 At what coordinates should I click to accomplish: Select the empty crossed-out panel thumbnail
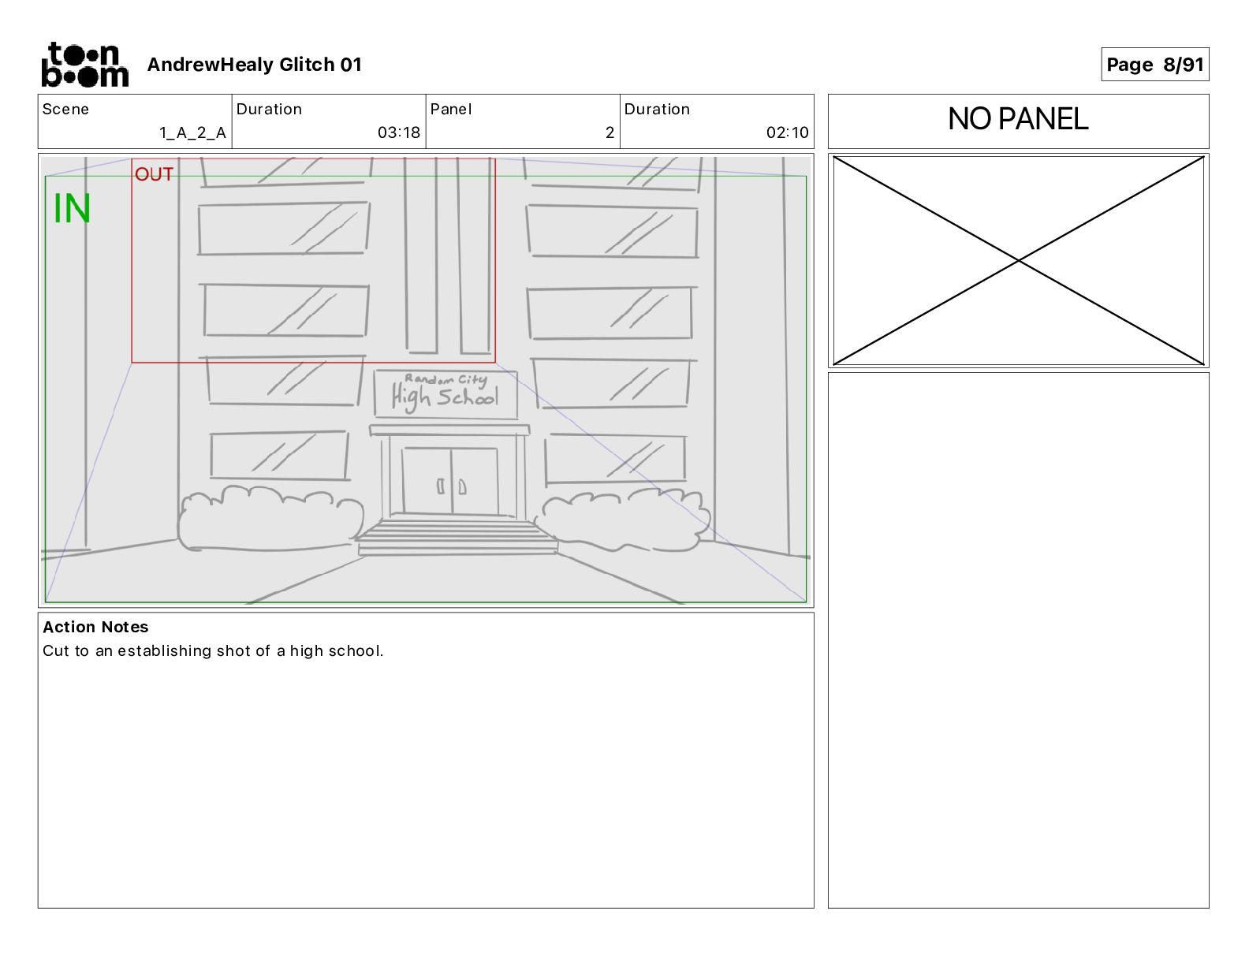[x=1018, y=261]
